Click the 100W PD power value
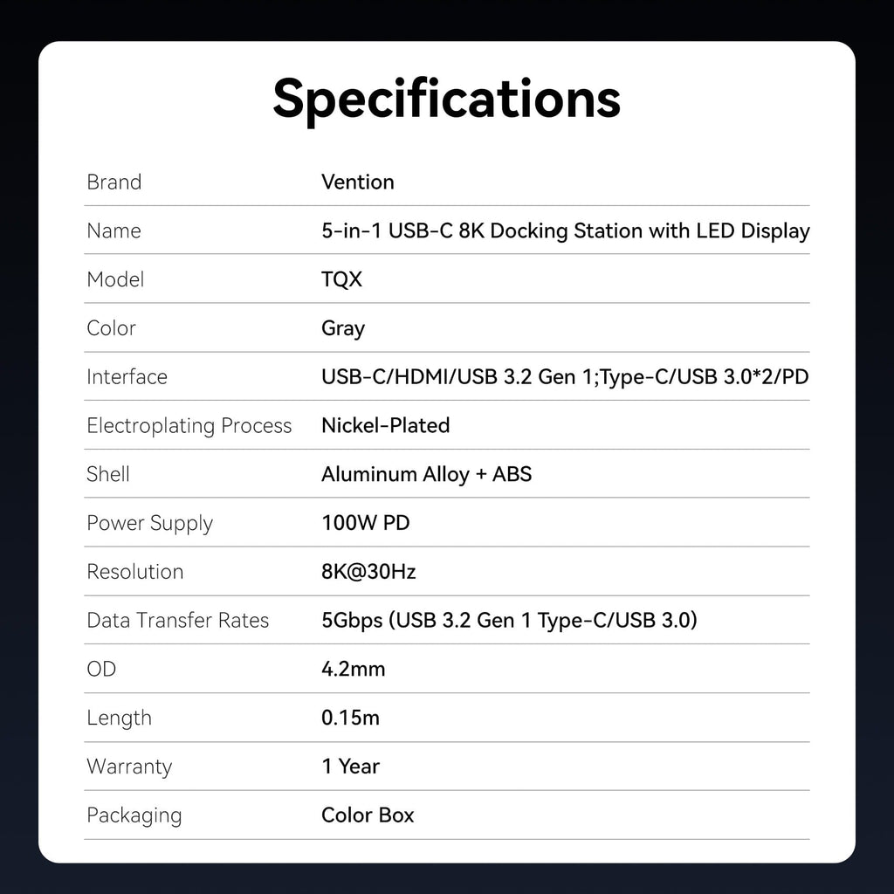 (x=366, y=523)
